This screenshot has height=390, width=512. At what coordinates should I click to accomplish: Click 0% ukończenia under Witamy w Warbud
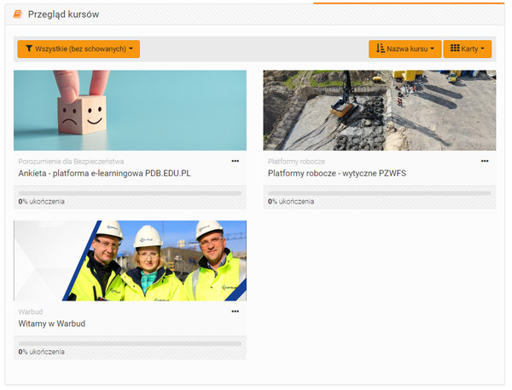42,352
